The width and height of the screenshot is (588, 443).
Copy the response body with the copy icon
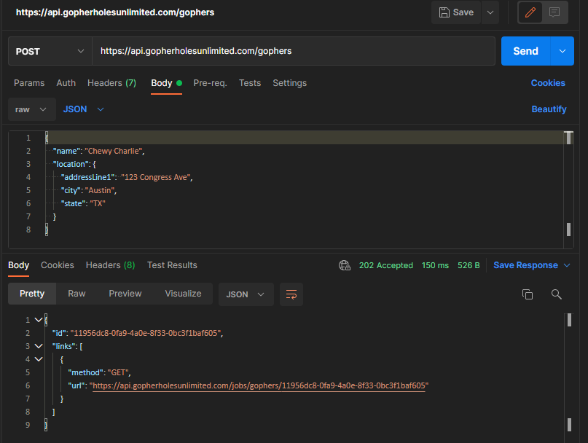528,294
